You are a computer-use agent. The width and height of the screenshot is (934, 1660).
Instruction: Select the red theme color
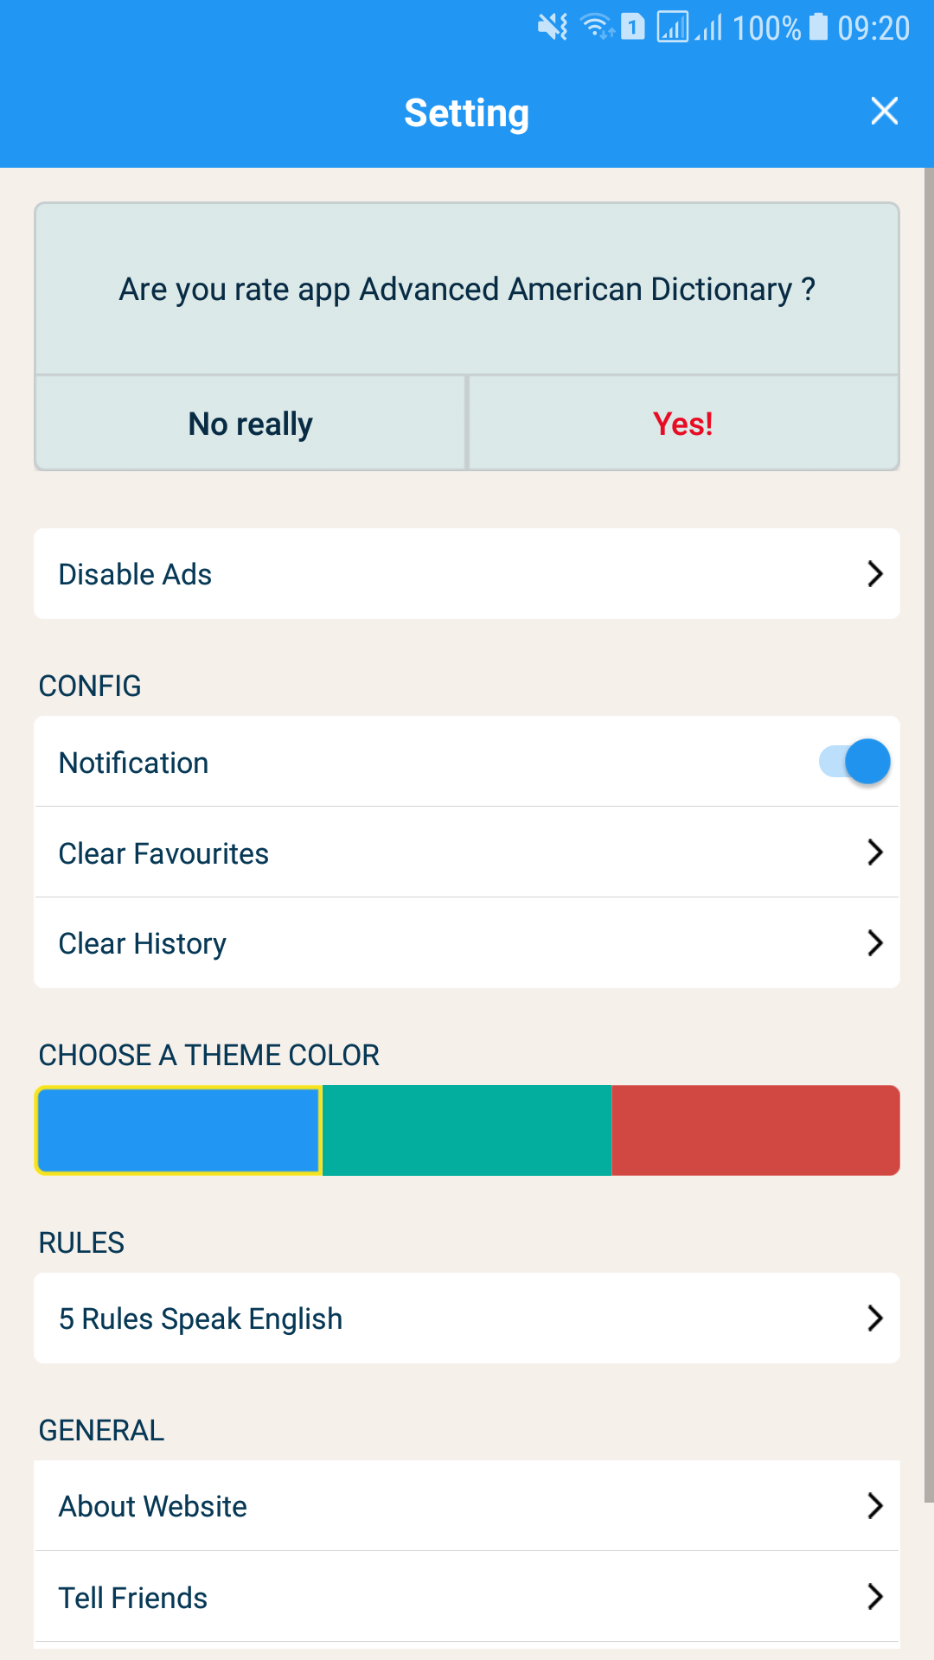coord(756,1131)
